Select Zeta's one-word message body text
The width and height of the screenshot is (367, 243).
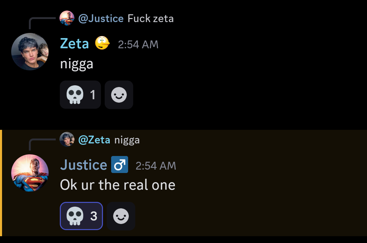click(x=76, y=64)
